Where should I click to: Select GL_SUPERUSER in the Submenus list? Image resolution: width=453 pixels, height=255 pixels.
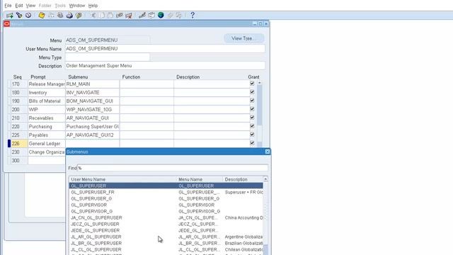[x=166, y=186]
